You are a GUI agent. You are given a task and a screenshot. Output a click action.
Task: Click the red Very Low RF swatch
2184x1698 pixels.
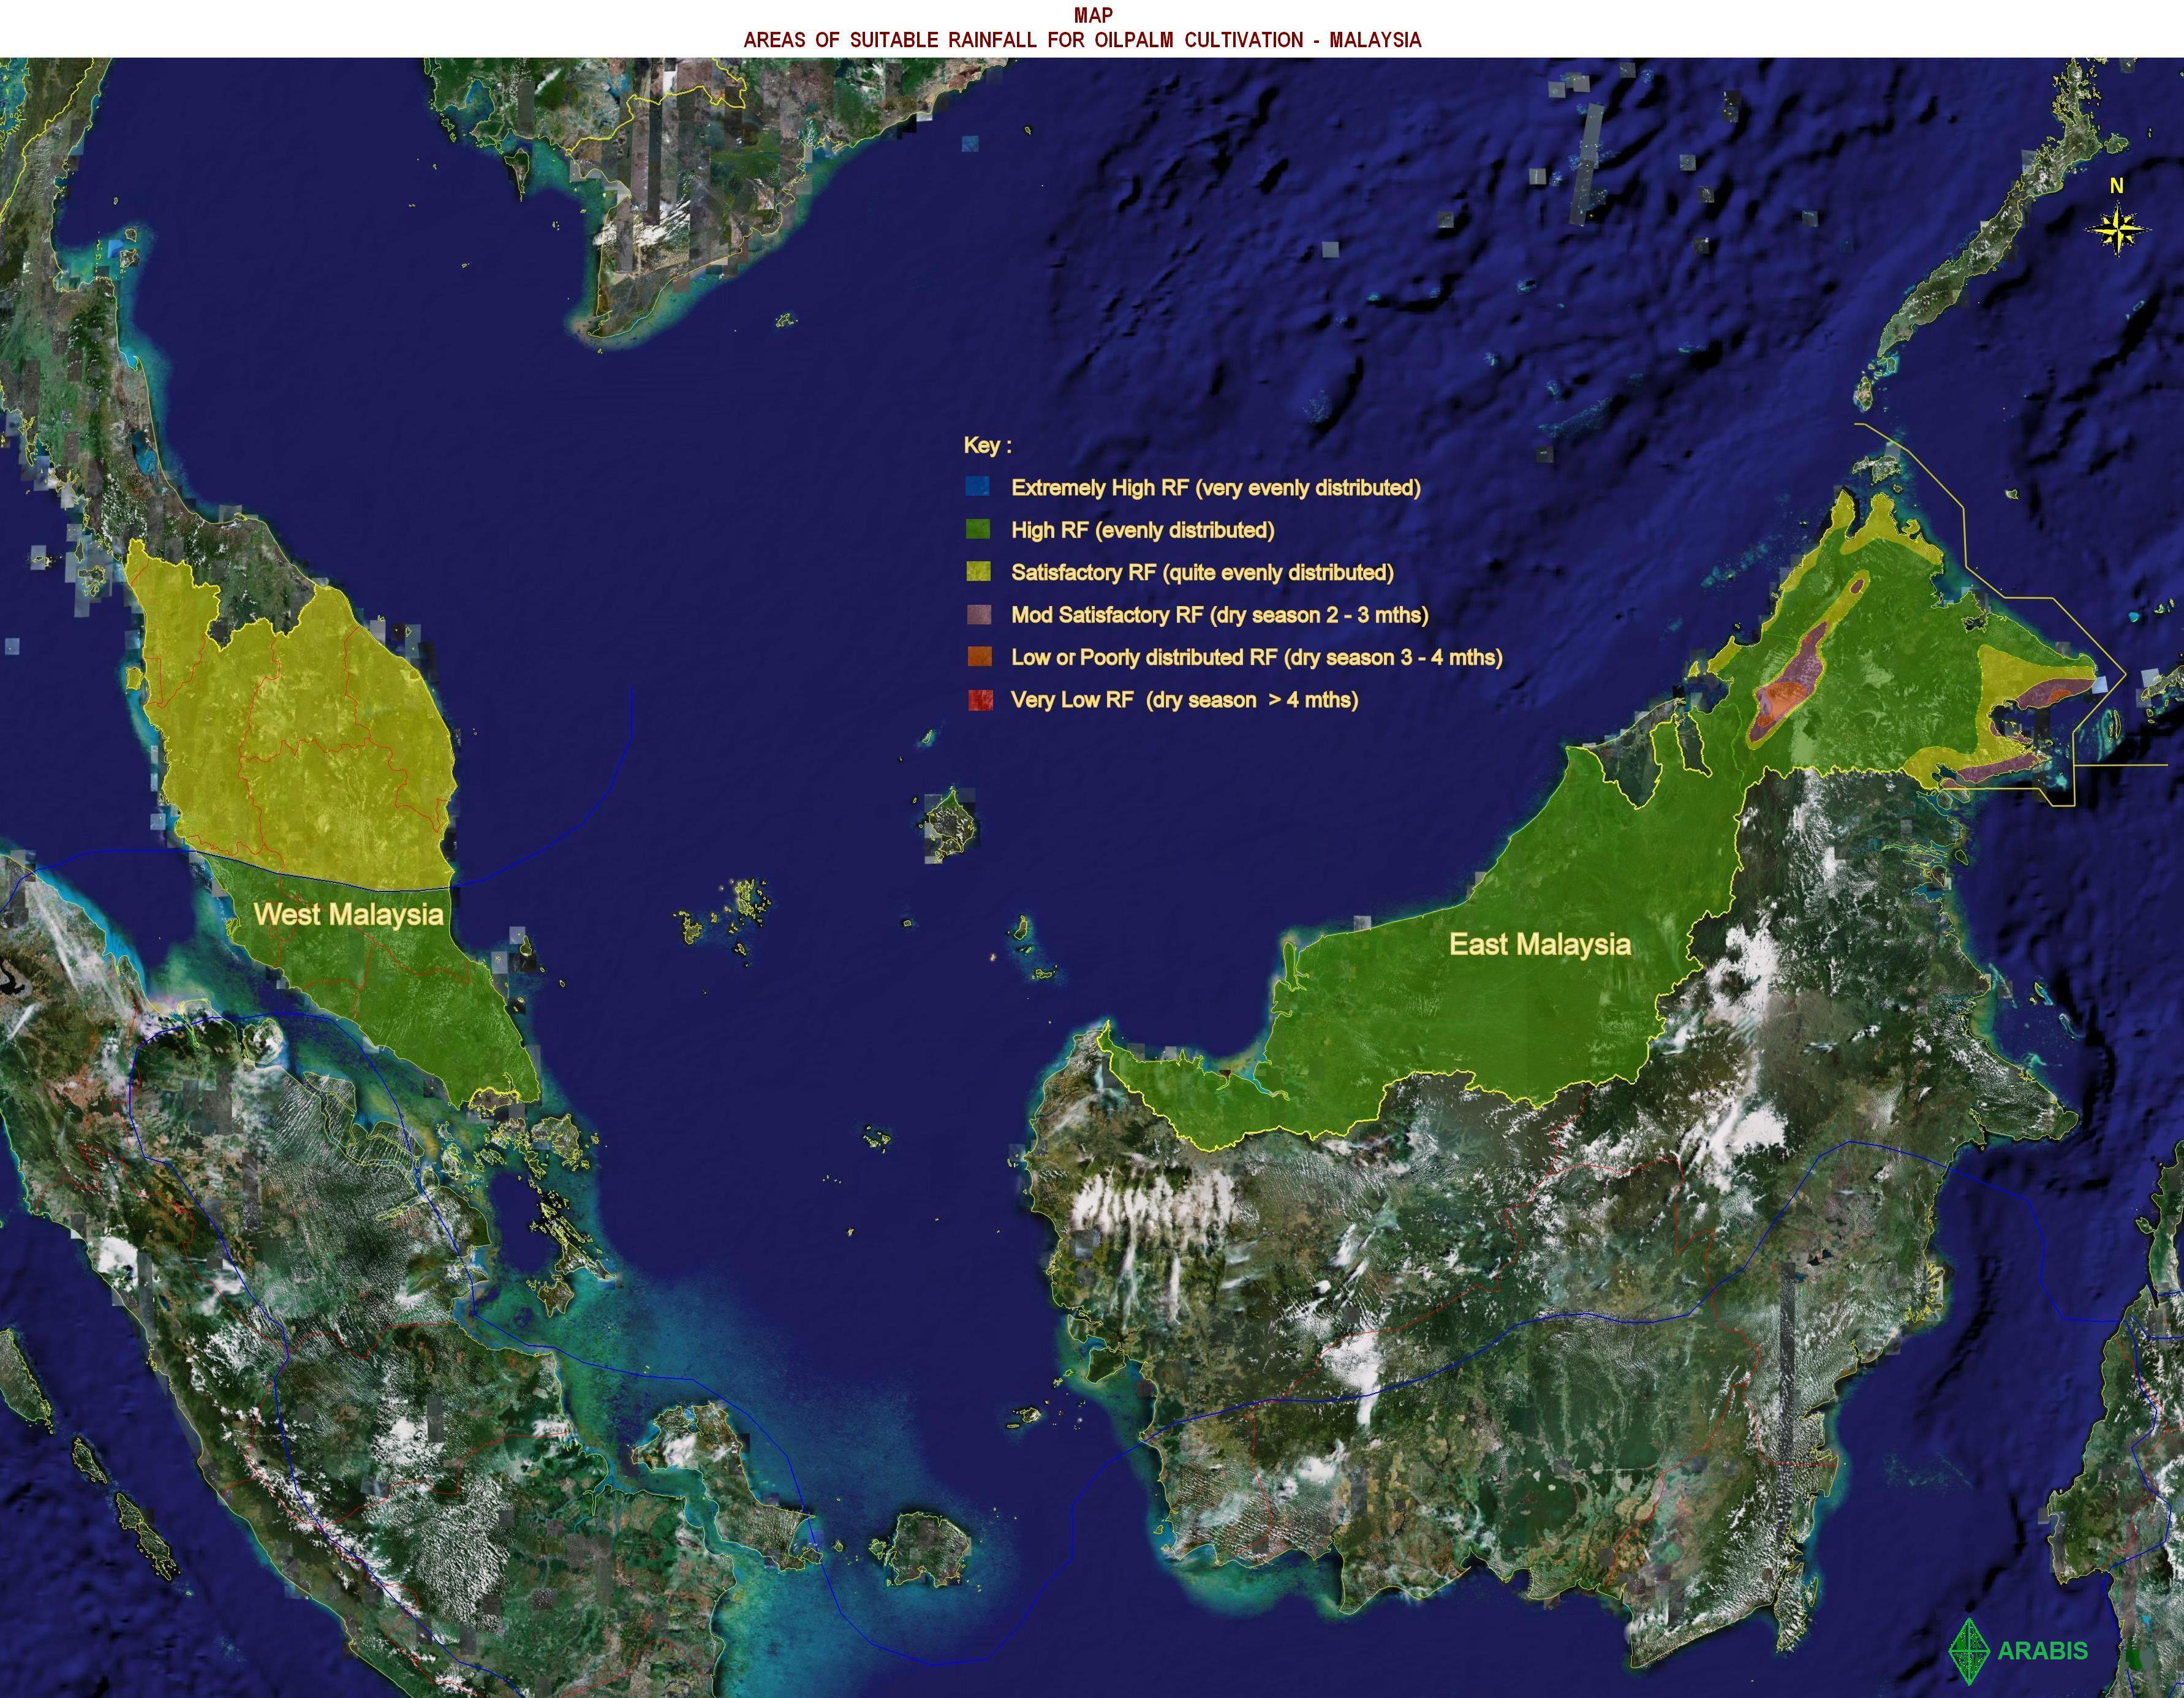(980, 699)
